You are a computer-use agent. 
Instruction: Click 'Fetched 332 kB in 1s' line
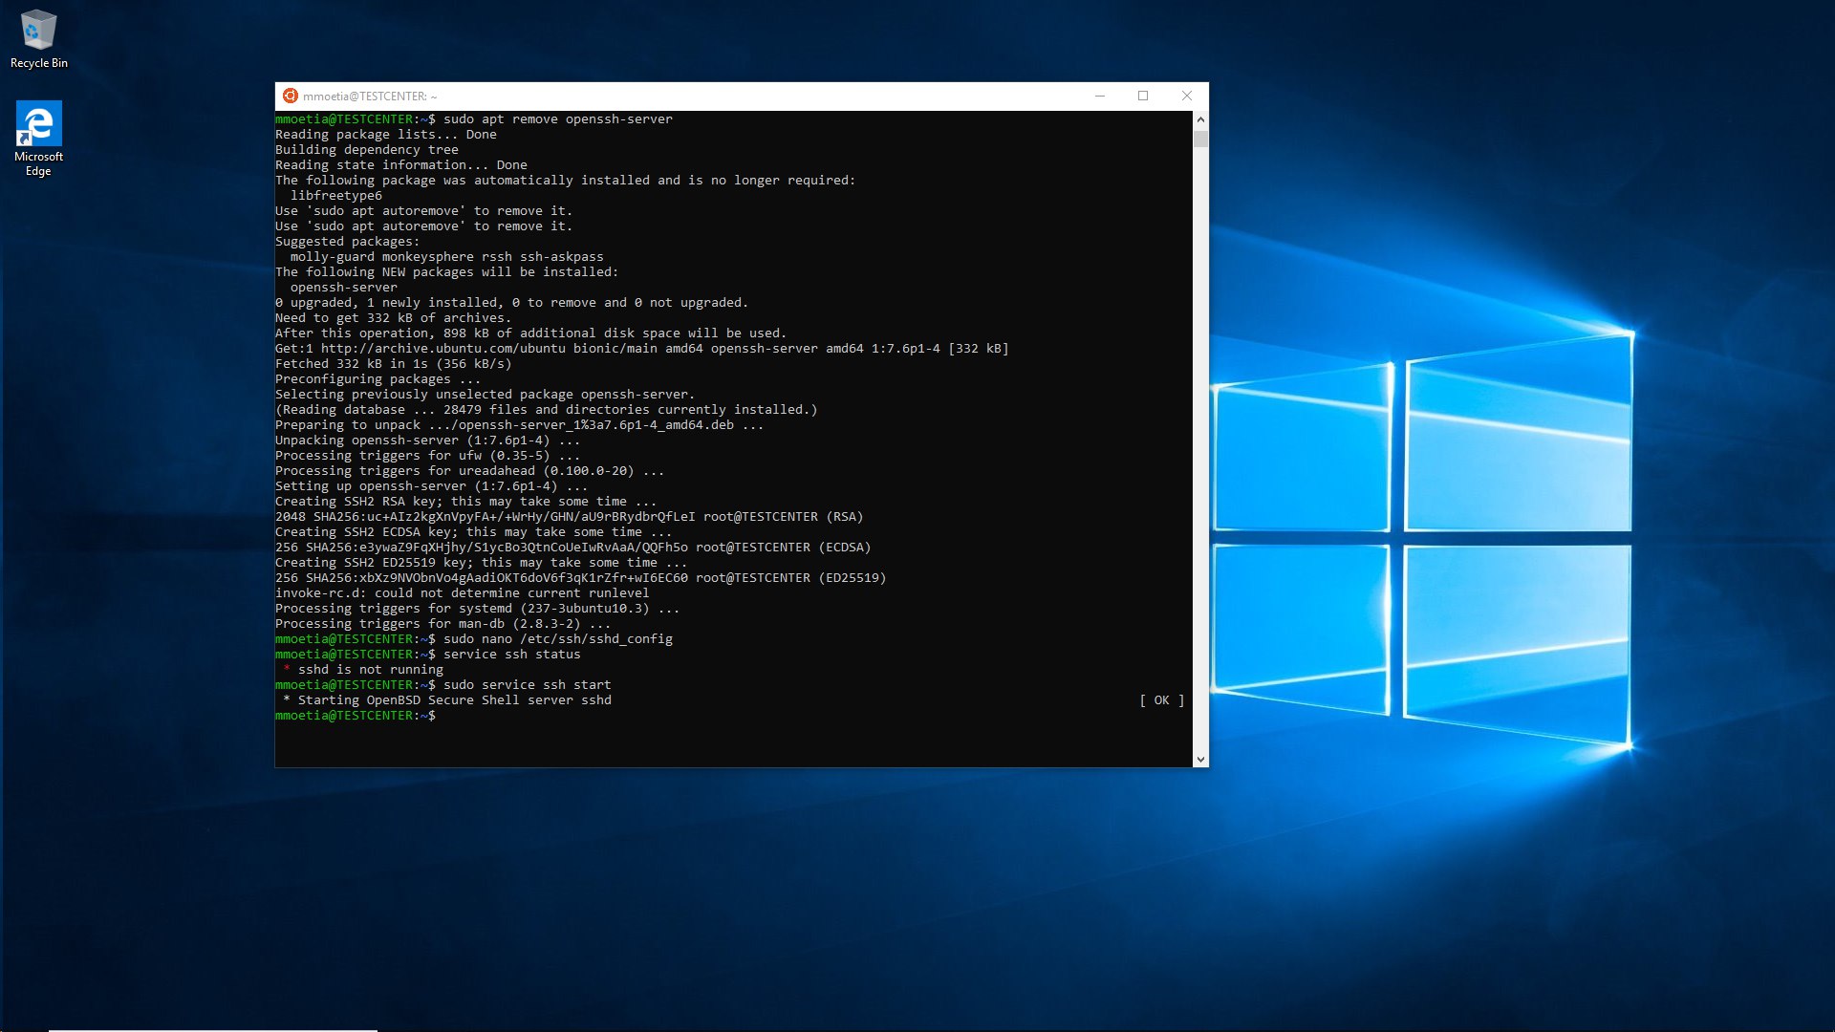(394, 364)
